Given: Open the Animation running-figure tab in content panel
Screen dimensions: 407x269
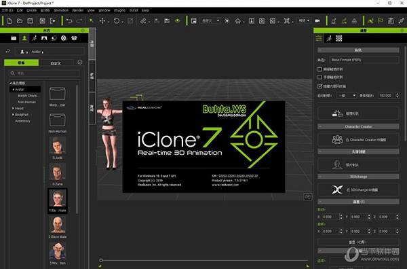Looking at the screenshot, I should coord(34,38).
